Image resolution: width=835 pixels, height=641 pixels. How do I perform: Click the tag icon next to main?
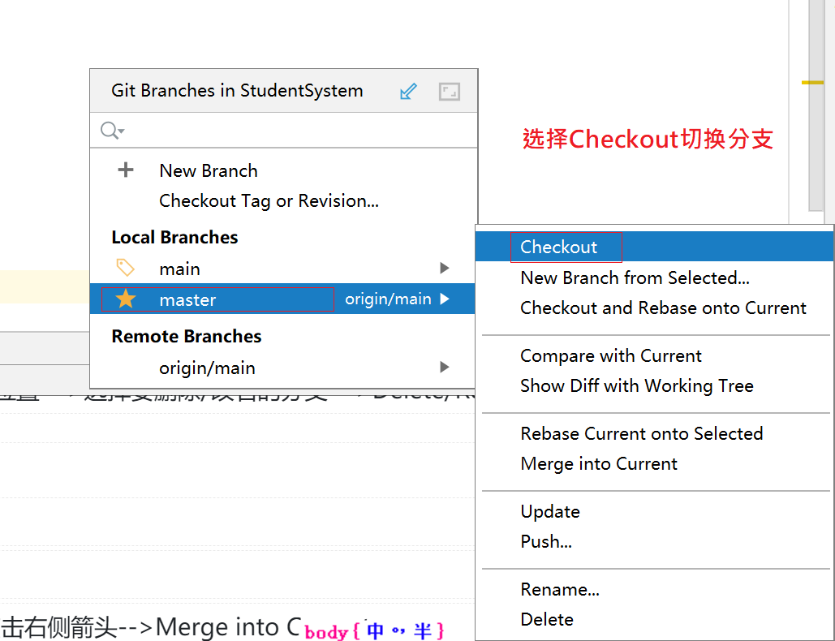coord(126,268)
